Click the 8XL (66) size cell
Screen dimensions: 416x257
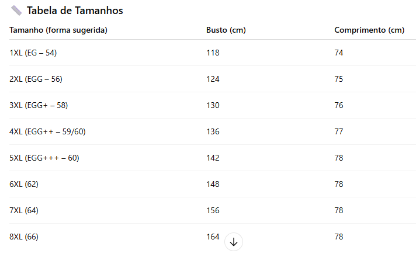(24, 237)
